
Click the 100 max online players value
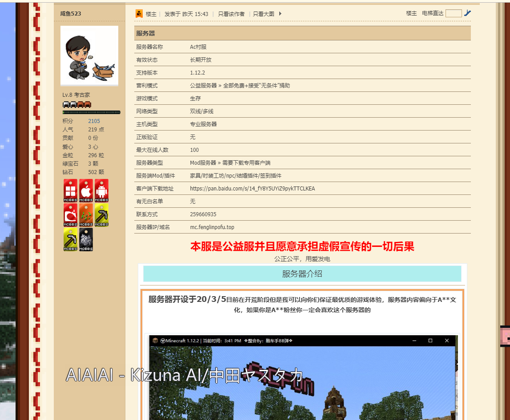tap(194, 150)
